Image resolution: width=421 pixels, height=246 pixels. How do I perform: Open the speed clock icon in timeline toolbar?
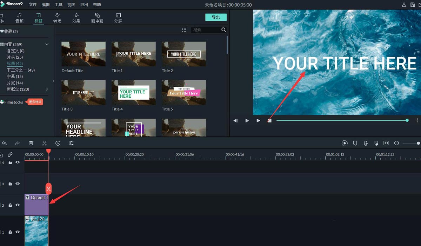click(58, 143)
